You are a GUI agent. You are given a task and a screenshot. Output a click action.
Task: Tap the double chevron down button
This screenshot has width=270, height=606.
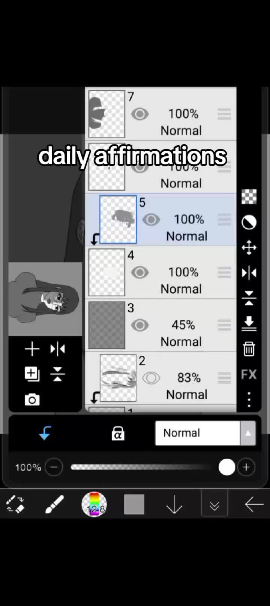(214, 505)
